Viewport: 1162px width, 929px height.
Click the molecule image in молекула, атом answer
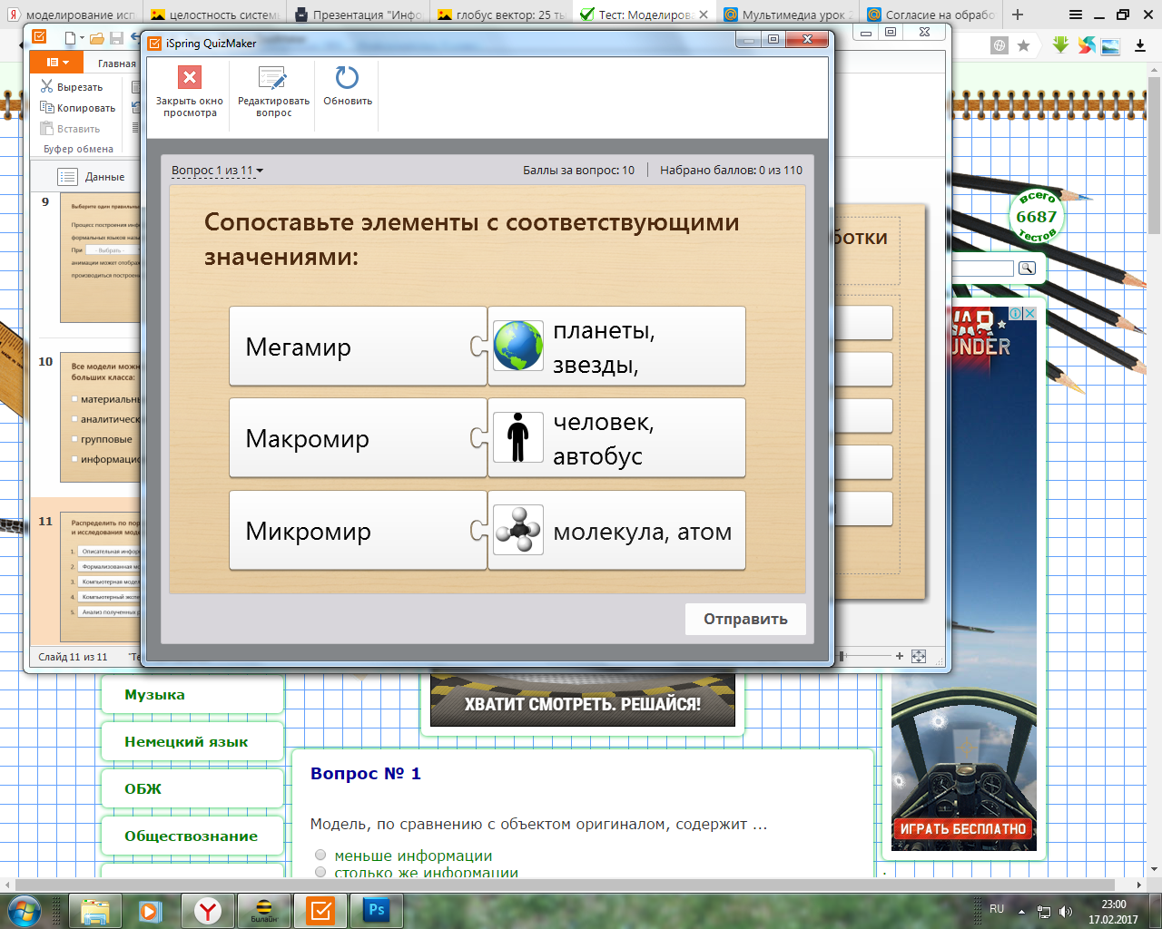click(518, 530)
